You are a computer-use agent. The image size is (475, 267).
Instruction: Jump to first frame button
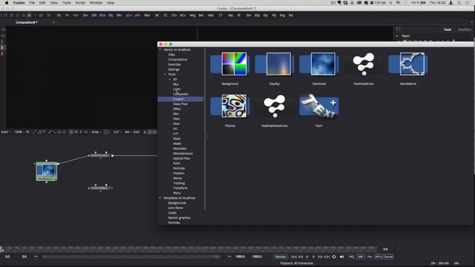coord(293,257)
